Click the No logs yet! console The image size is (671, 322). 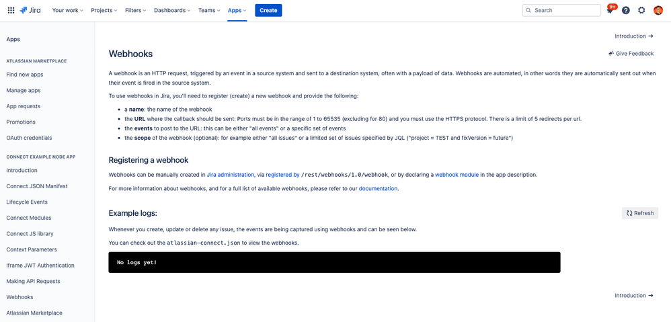point(334,262)
